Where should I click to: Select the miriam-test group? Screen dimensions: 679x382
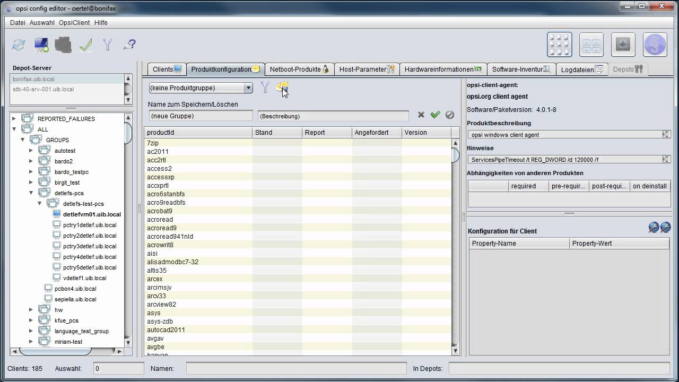pyautogui.click(x=68, y=342)
